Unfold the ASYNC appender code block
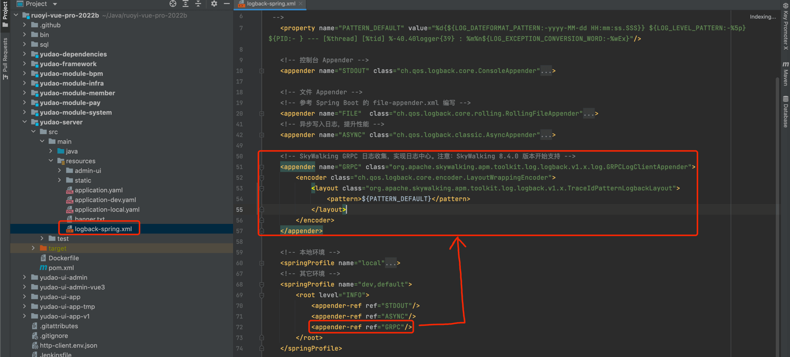 (262, 135)
